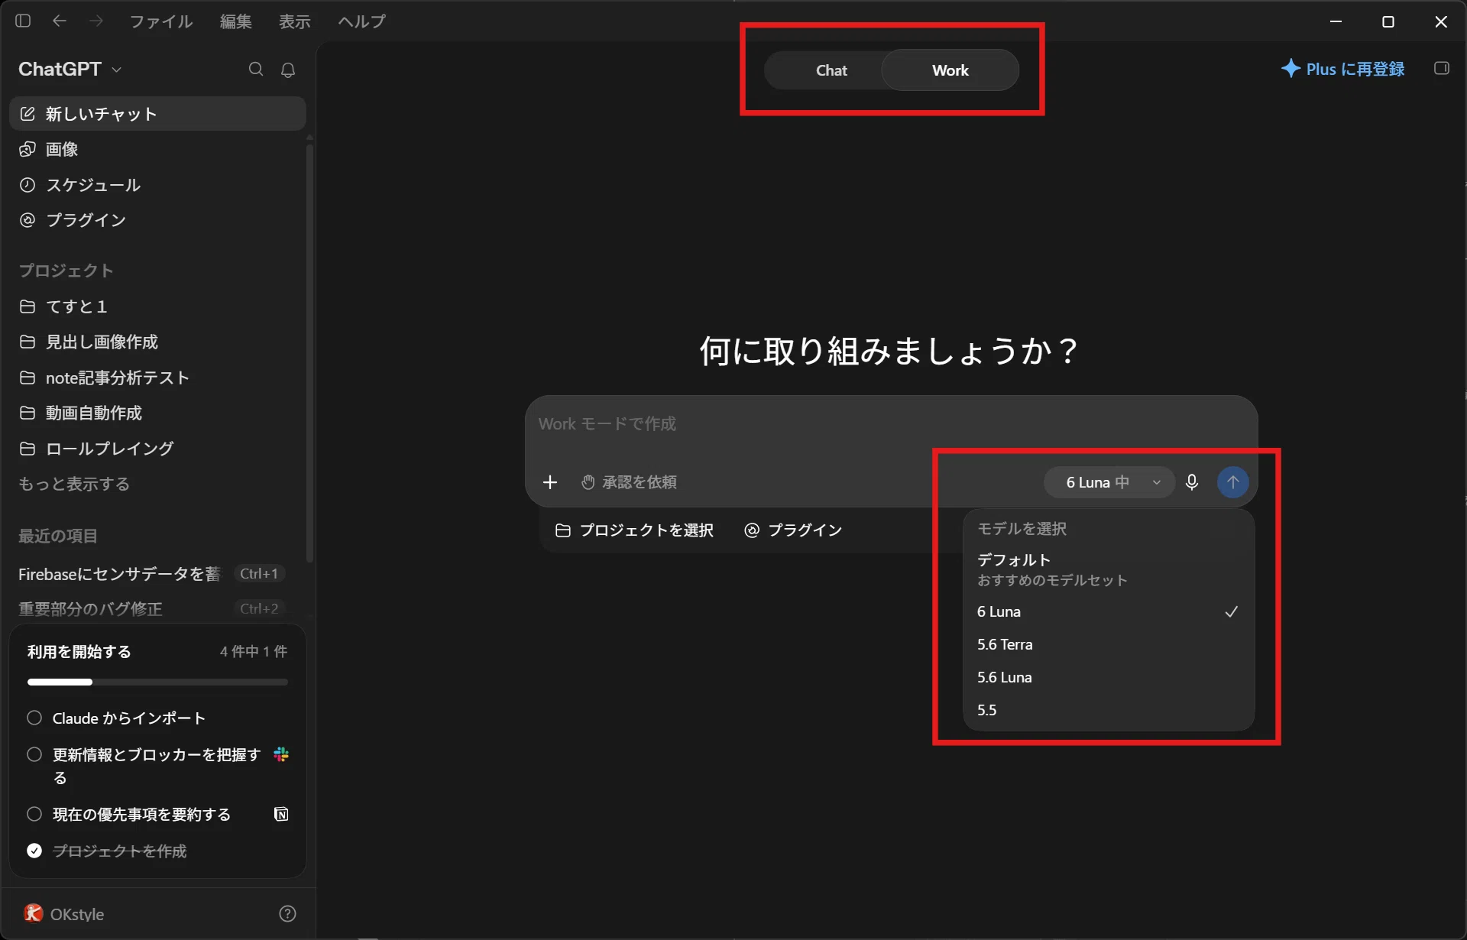This screenshot has height=940, width=1467.
Task: Tick the 更新情報とブロッカーを把握する circle
Action: click(x=34, y=754)
